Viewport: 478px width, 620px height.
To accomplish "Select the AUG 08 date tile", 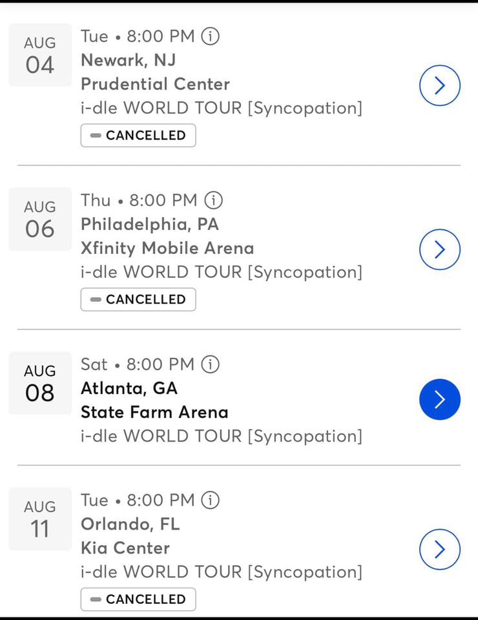I will click(x=40, y=383).
